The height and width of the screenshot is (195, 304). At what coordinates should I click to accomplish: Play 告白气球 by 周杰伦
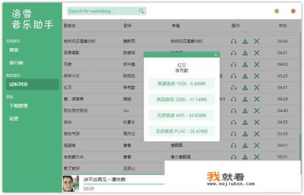pyautogui.click(x=234, y=134)
